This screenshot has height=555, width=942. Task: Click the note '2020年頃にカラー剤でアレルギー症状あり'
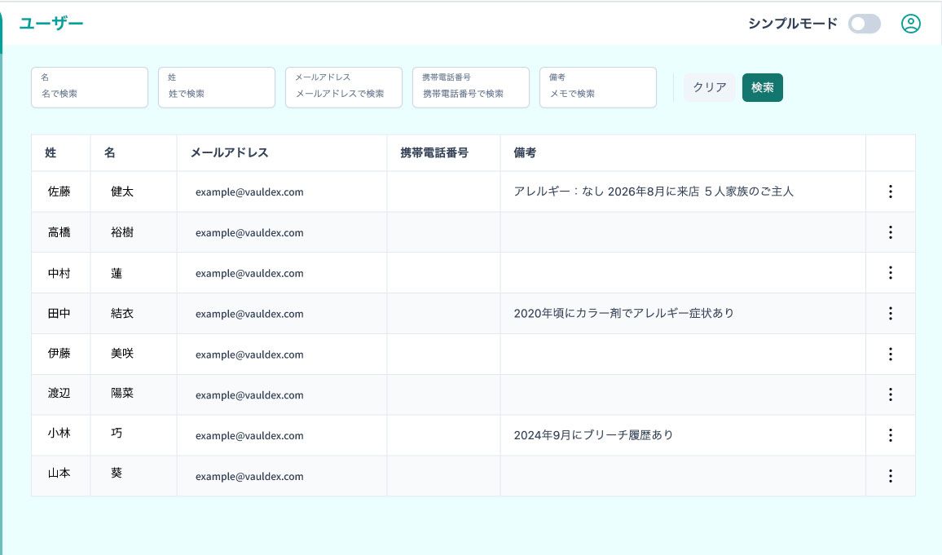click(x=623, y=313)
